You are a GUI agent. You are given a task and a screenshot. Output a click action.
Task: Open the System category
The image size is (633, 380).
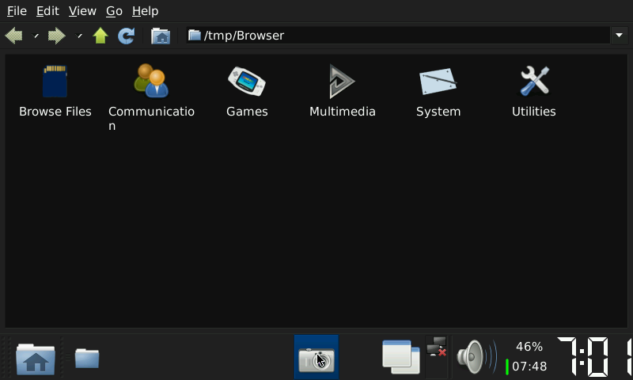(x=438, y=82)
